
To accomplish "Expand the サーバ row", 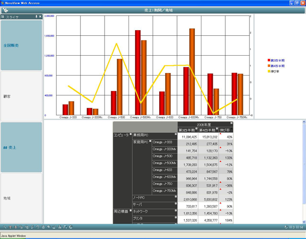I will coord(176,203).
